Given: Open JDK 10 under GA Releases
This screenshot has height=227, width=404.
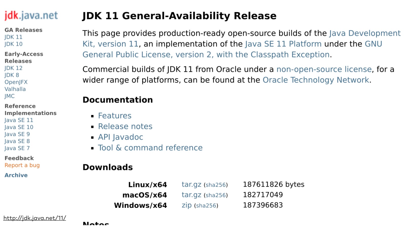Looking at the screenshot, I should point(13,44).
